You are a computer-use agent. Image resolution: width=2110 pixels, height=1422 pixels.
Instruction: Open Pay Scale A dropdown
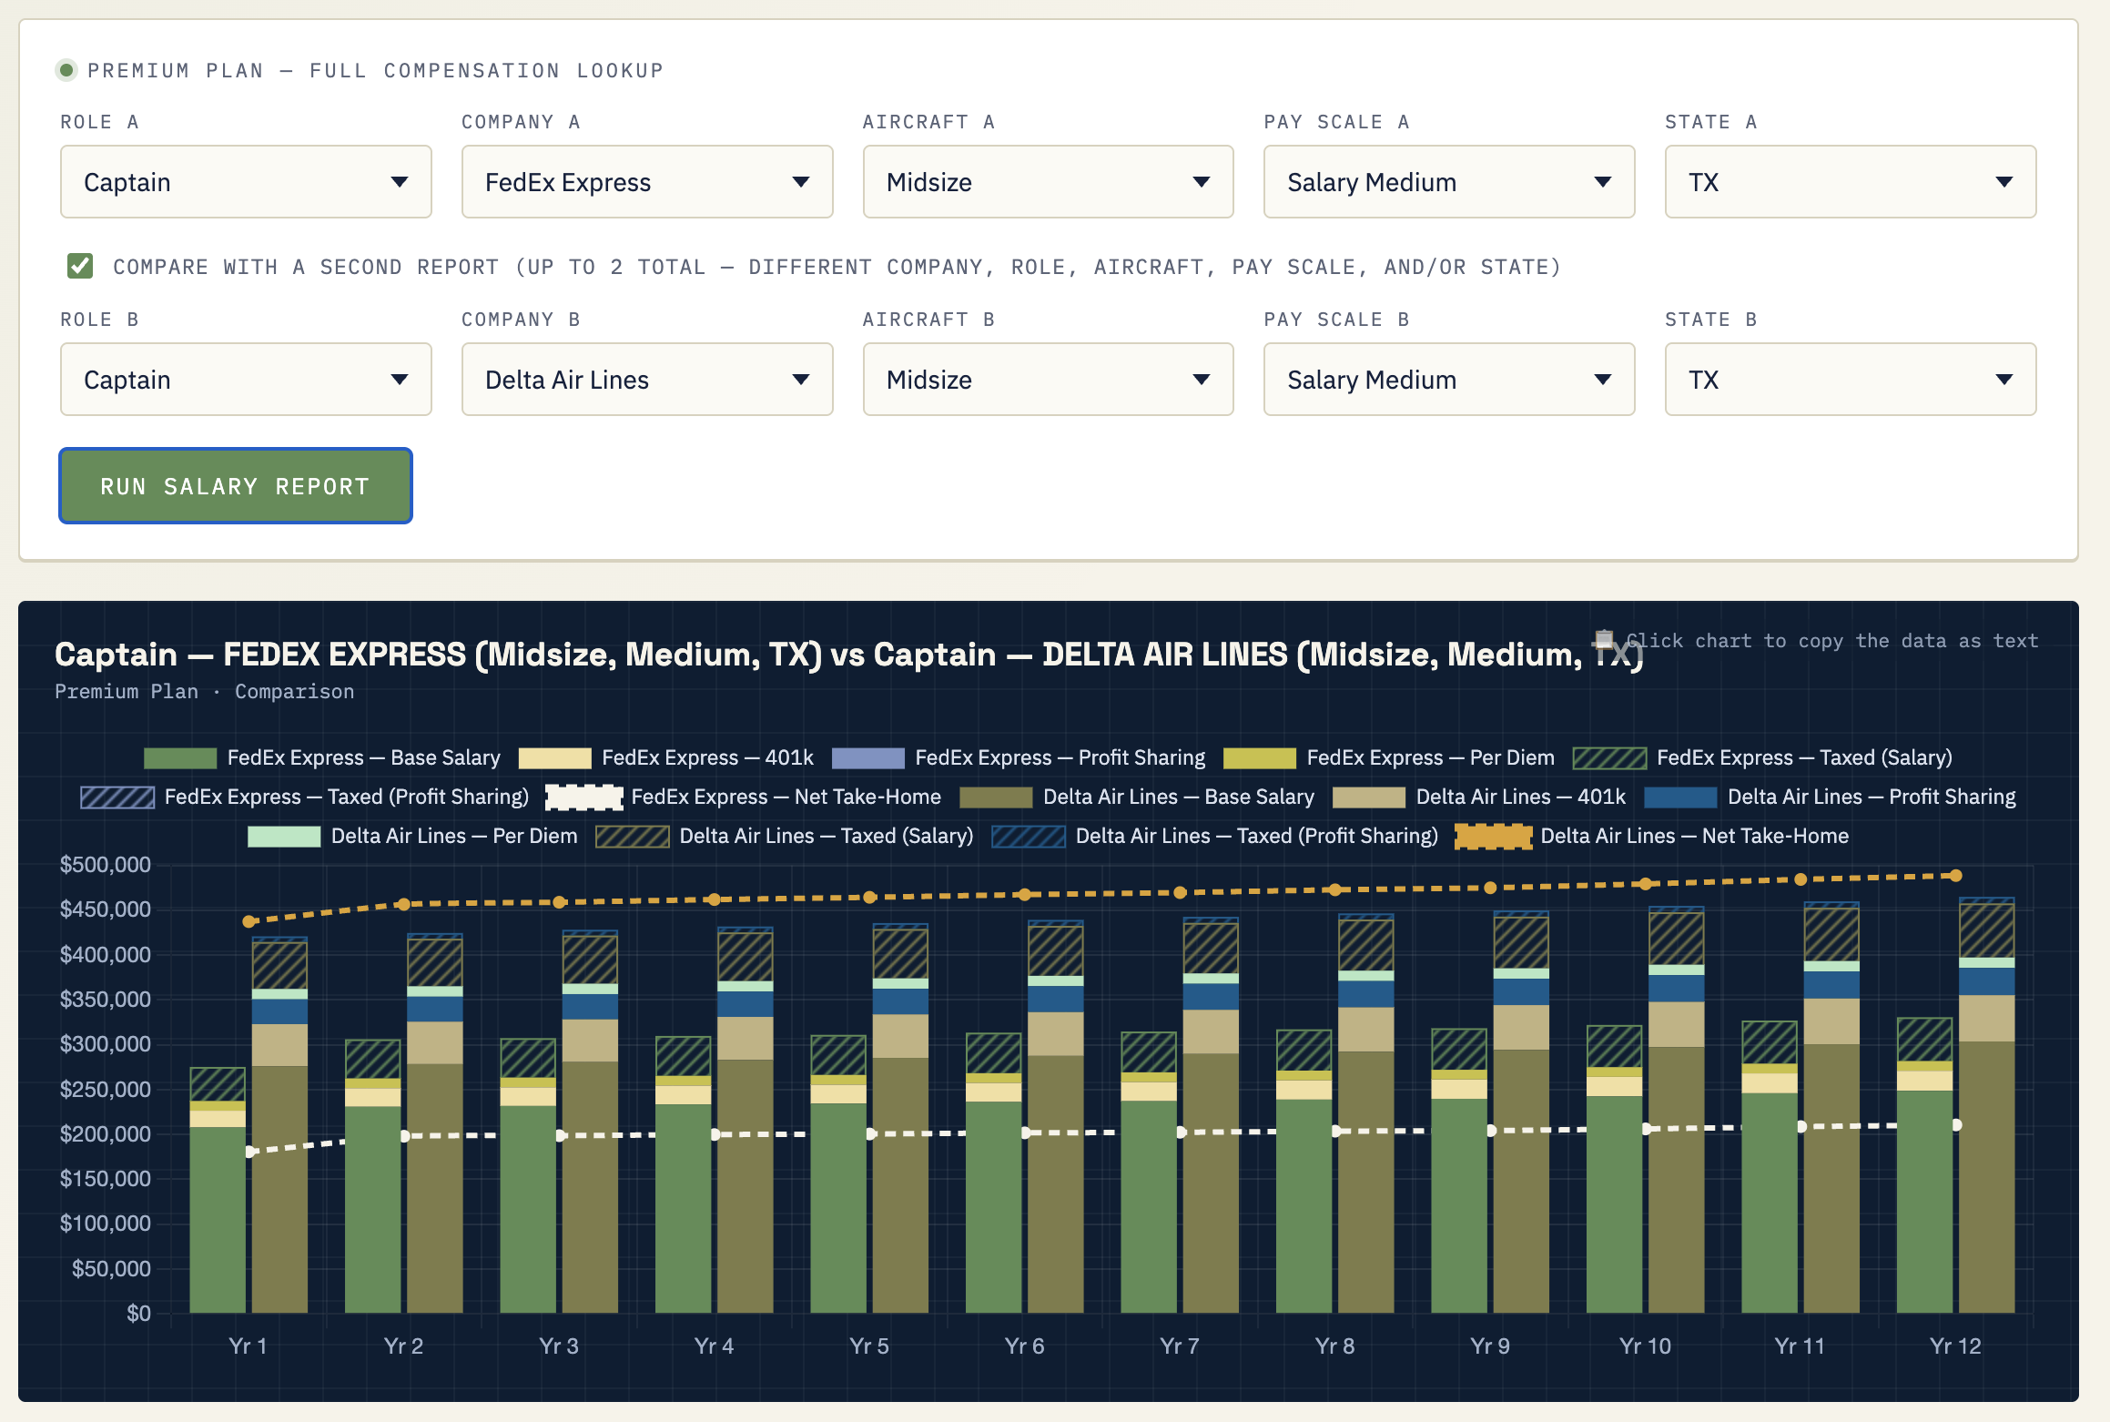click(x=1449, y=182)
